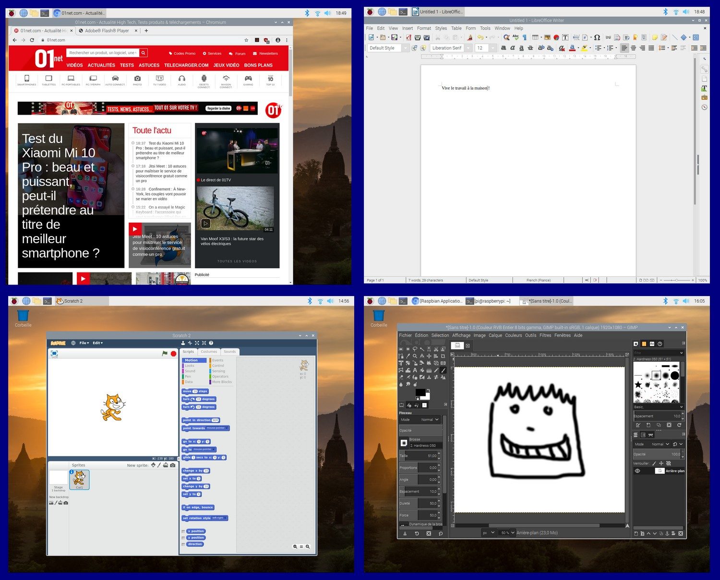Toggle GIMP lock position icon
The image size is (720, 580).
pos(661,463)
